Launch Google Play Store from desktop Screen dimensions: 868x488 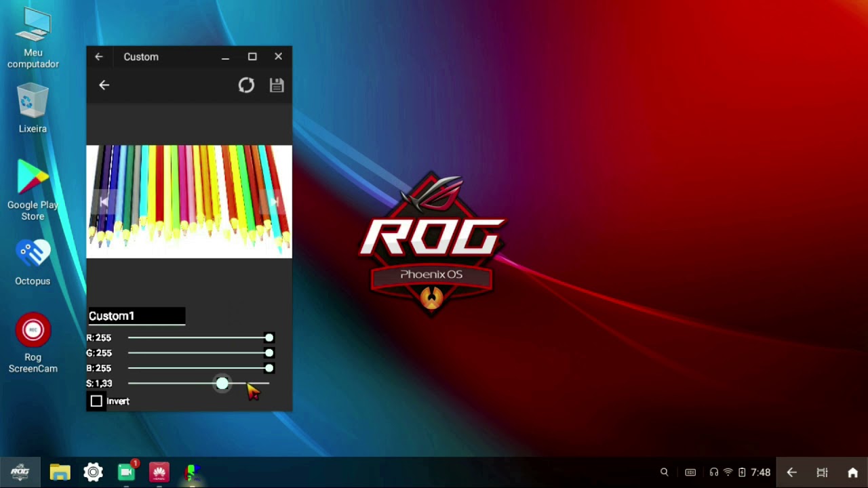click(x=33, y=191)
